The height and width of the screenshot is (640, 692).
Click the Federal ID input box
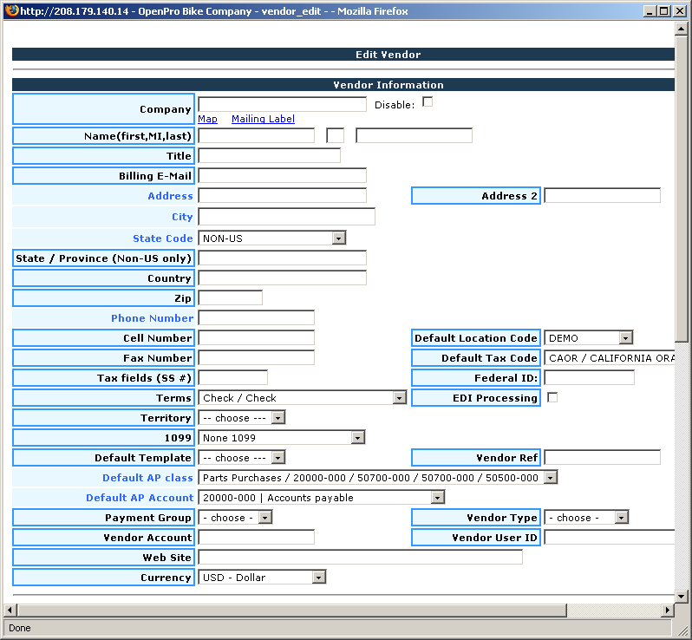[589, 377]
